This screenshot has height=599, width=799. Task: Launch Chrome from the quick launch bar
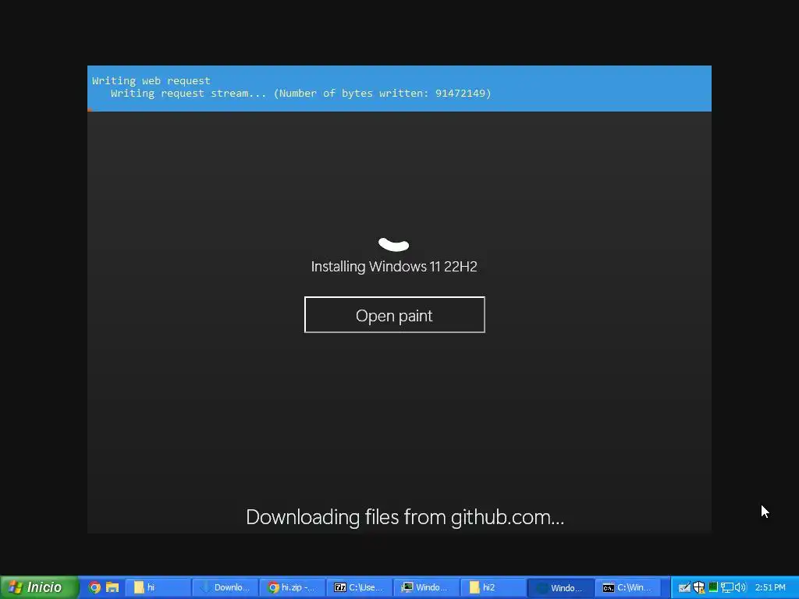tap(94, 587)
